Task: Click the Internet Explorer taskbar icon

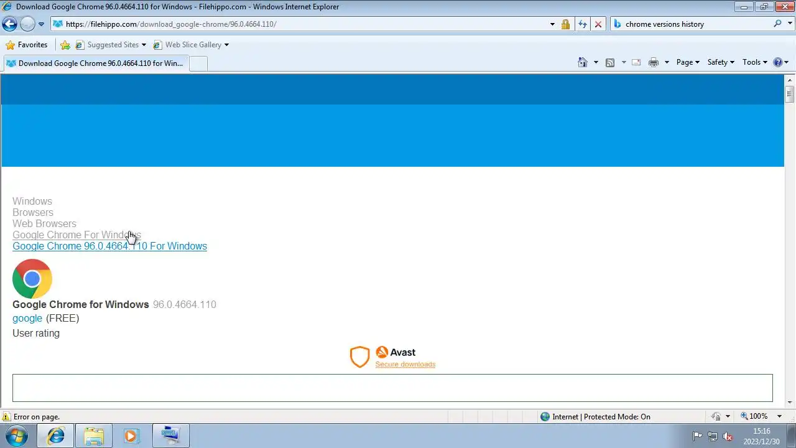Action: click(56, 436)
